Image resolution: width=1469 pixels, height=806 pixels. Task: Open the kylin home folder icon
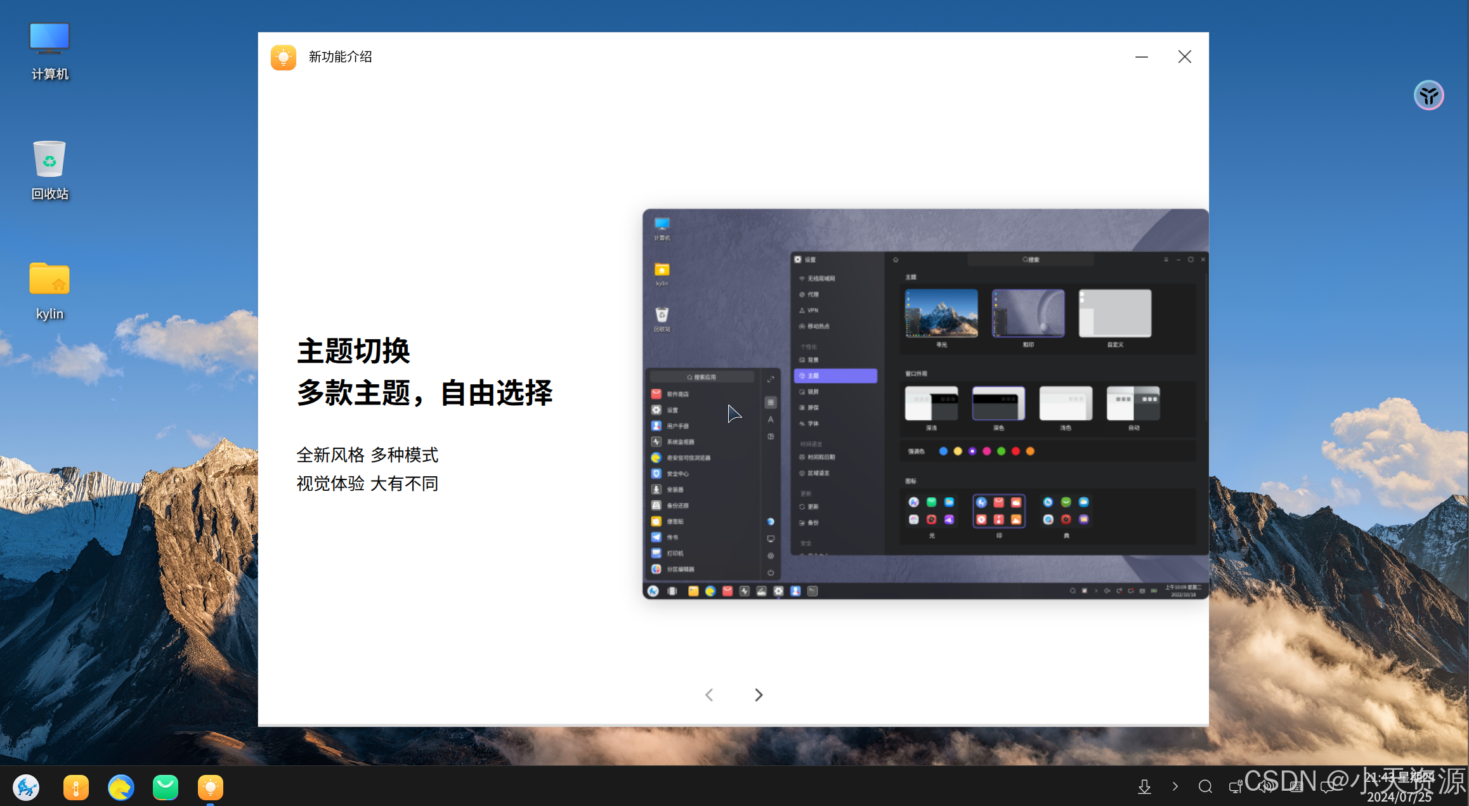49,290
